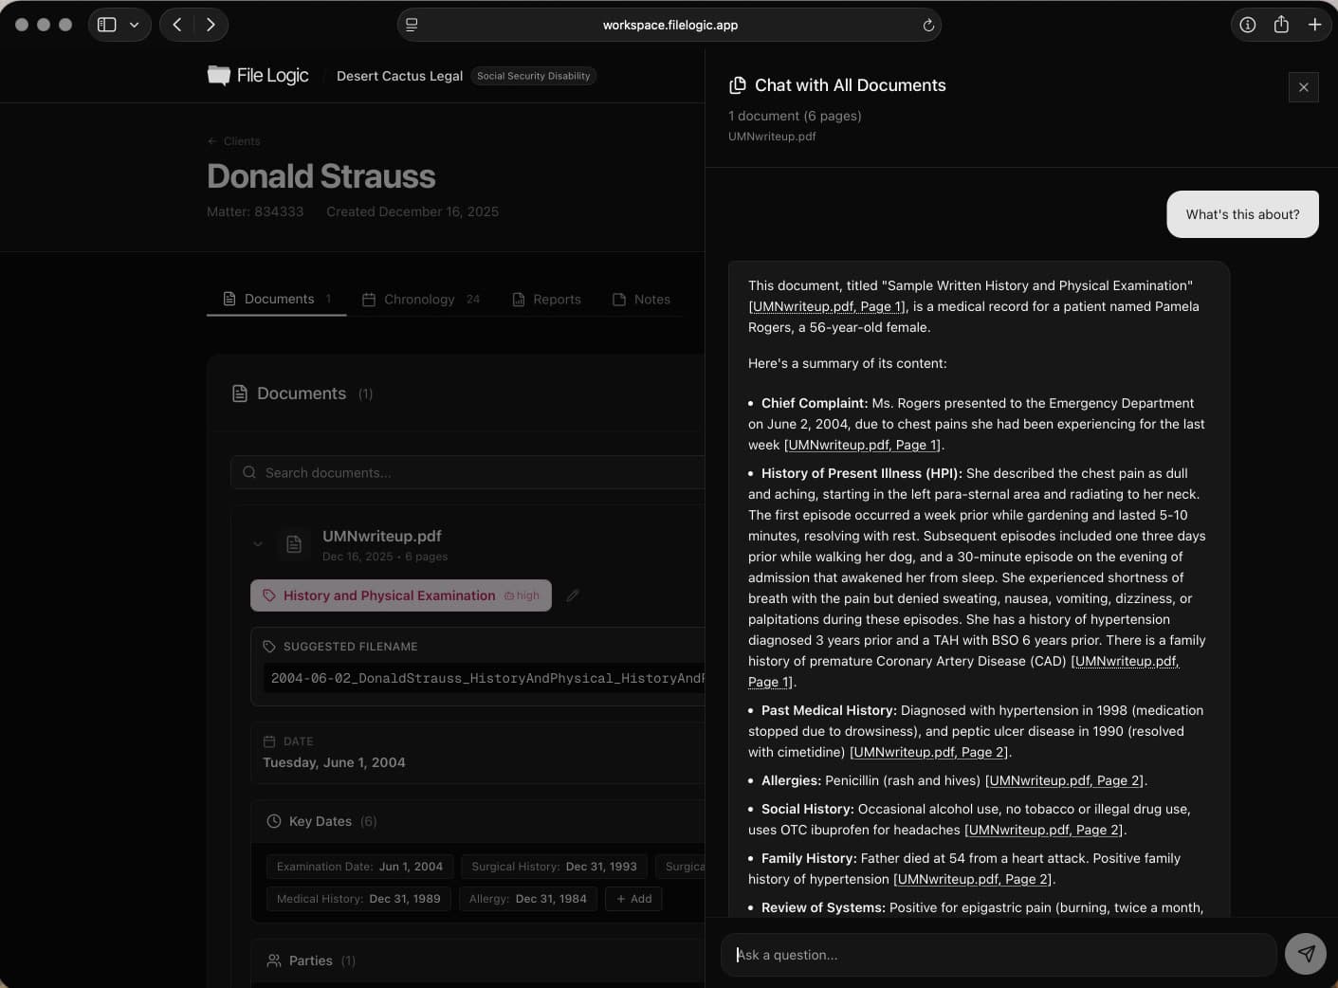Click the Ask a question input
1338x988 pixels.
999,955
